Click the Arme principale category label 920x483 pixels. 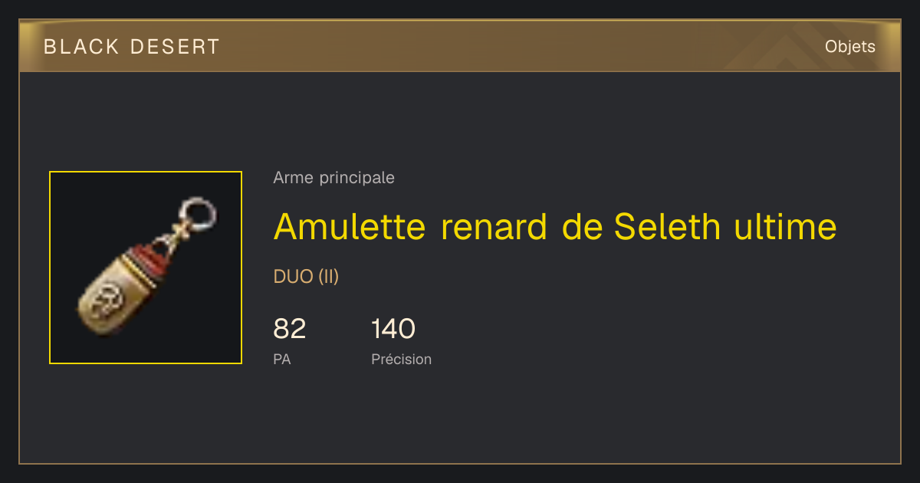pyautogui.click(x=334, y=178)
